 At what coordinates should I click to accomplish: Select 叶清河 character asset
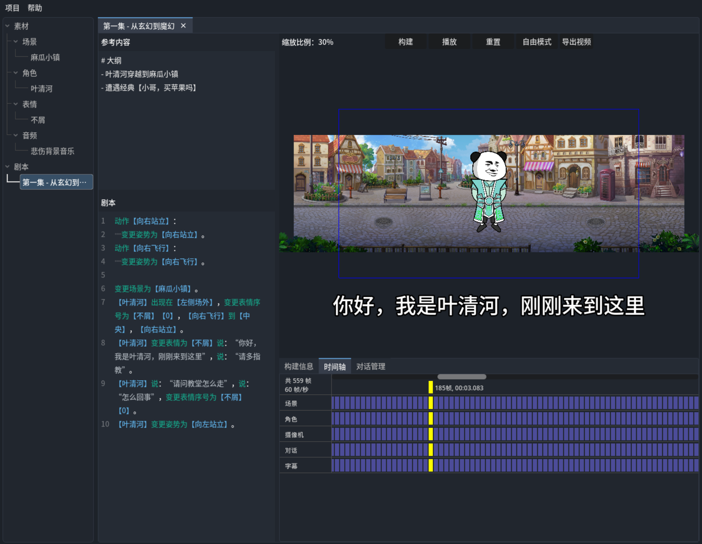pyautogui.click(x=41, y=89)
